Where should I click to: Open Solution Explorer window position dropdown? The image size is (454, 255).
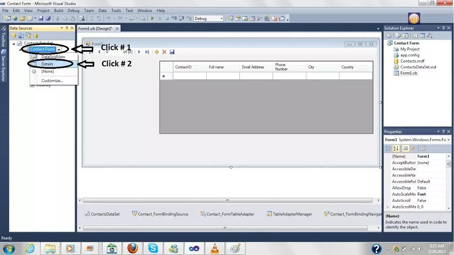click(438, 28)
